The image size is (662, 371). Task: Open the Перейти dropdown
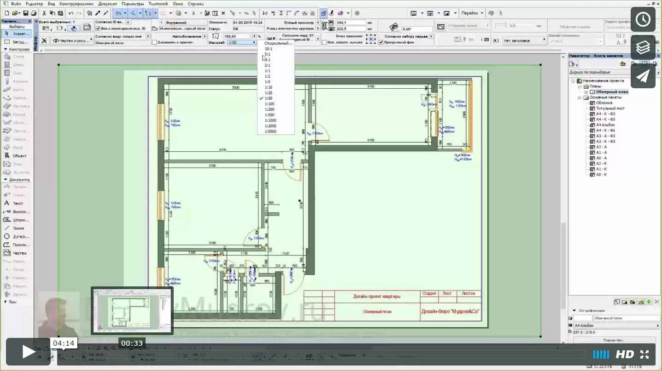pyautogui.click(x=472, y=13)
